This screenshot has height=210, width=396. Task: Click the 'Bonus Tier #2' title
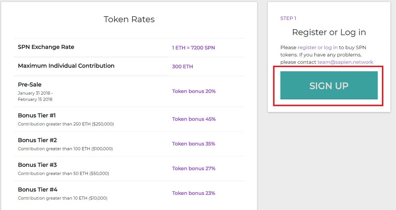click(x=37, y=140)
